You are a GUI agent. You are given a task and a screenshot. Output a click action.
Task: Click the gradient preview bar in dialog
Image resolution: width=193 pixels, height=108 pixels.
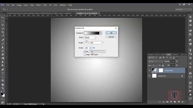click(x=92, y=33)
